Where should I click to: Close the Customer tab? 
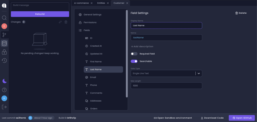click(x=127, y=3)
